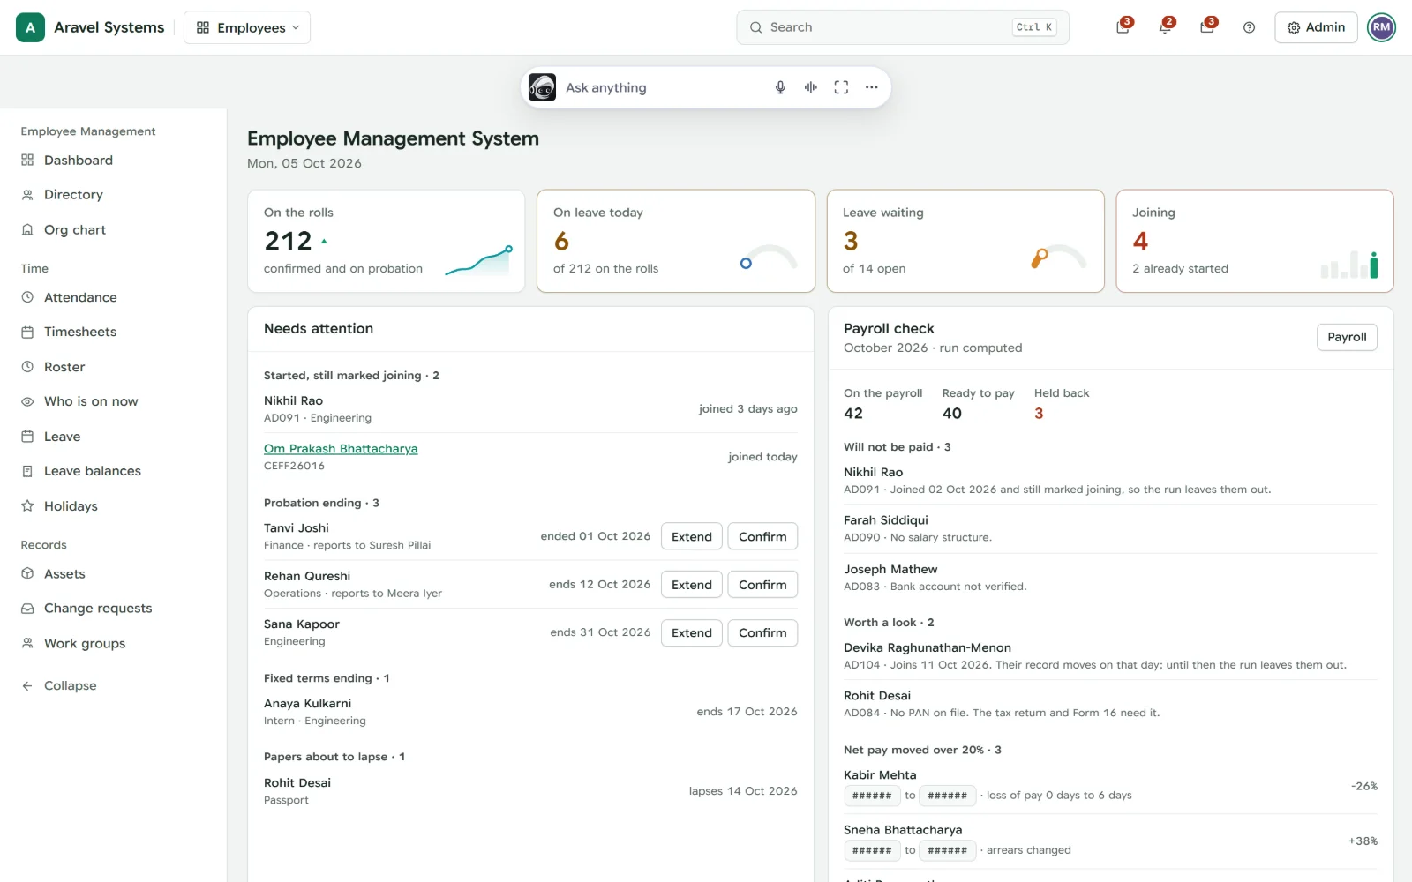Select Farah Siddiqui in Will not be paid

coord(1110,528)
